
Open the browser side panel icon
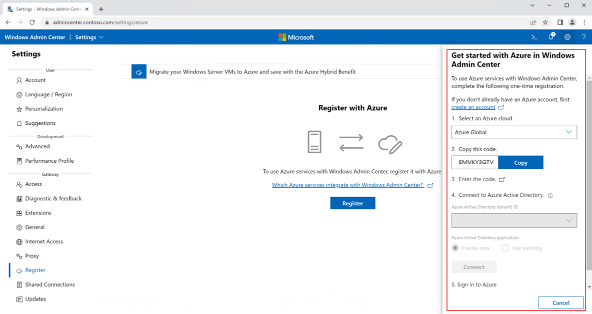(560, 22)
